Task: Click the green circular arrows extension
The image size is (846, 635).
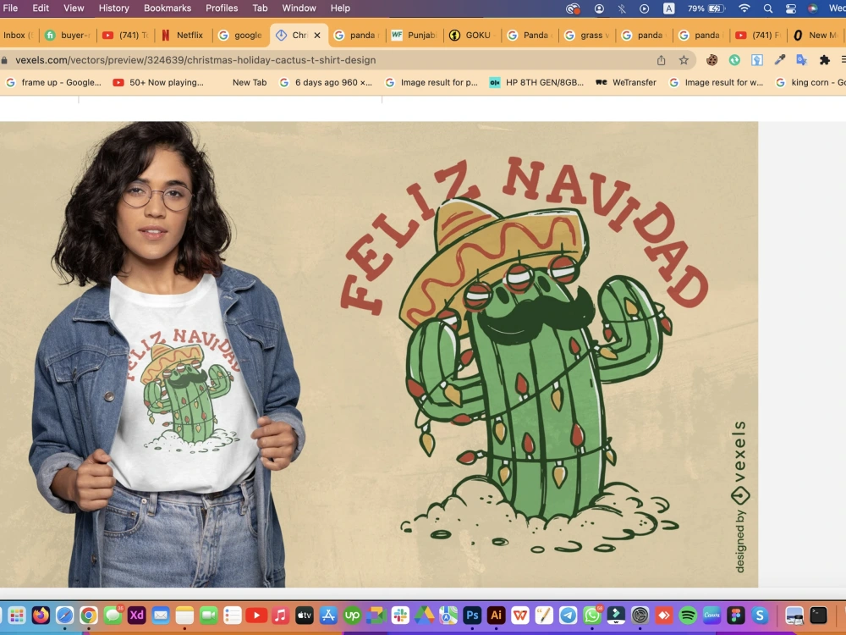Action: pos(734,60)
